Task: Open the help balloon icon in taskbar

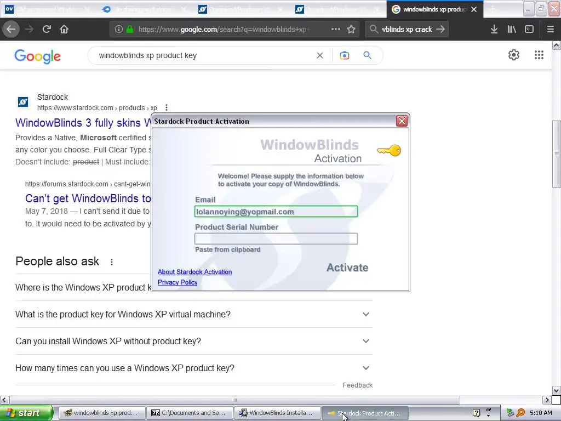Action: pyautogui.click(x=476, y=413)
